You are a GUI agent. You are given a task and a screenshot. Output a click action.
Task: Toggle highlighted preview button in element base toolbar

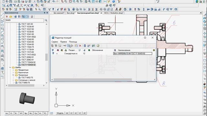pos(23,16)
